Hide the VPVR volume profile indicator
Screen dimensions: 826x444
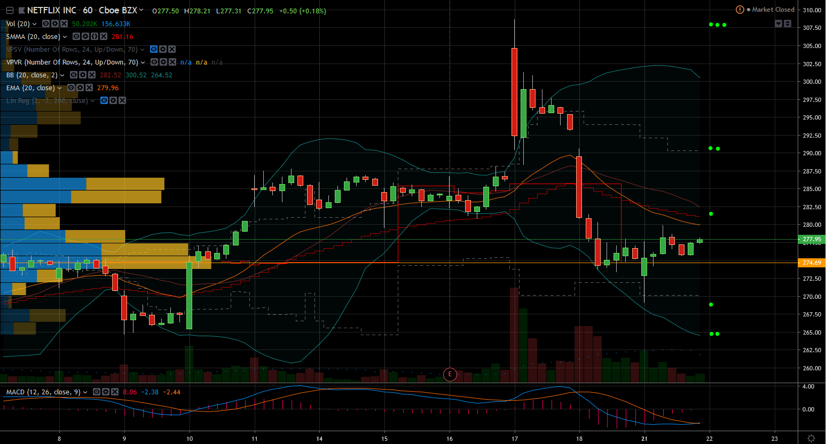pos(154,62)
